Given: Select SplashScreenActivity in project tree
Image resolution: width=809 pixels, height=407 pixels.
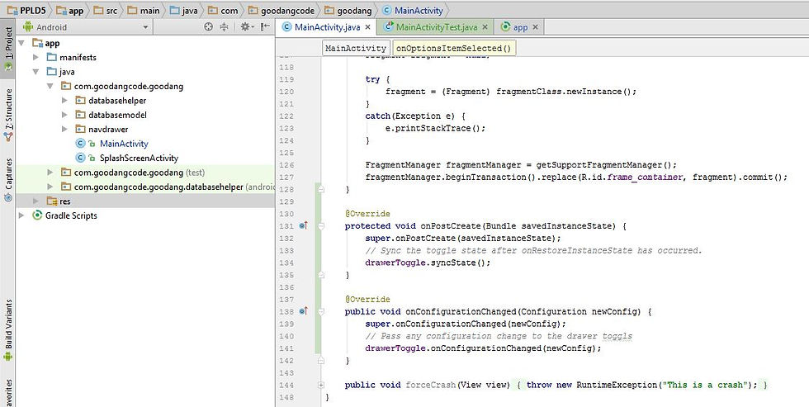Looking at the screenshot, I should (139, 158).
